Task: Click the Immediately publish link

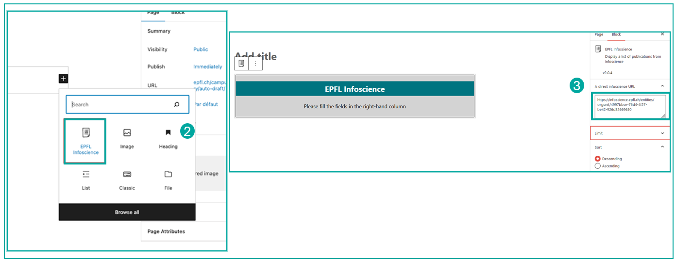Action: 207,67
